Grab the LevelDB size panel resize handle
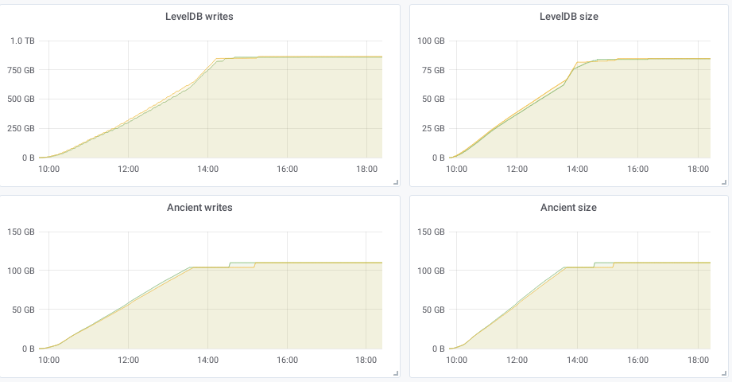The image size is (732, 382). 724,182
